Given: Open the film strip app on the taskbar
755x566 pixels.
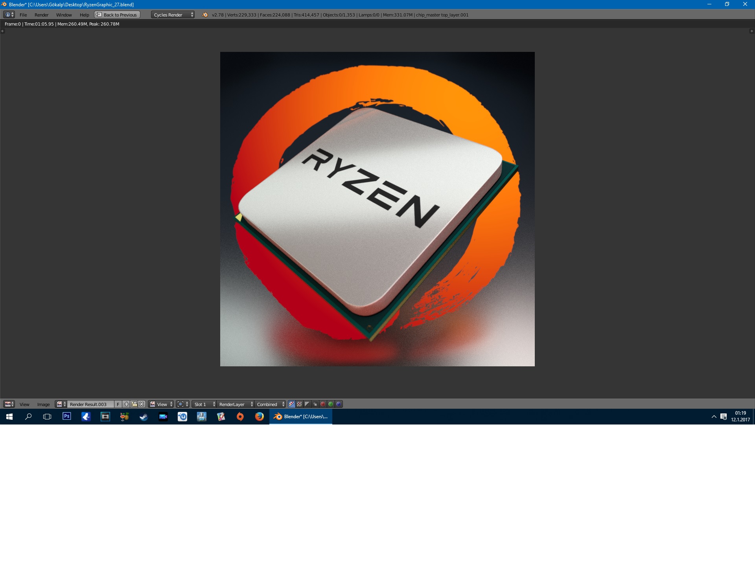Looking at the screenshot, I should (105, 417).
